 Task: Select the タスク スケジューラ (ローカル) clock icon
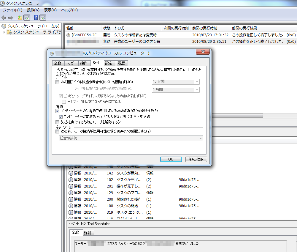click(4, 26)
